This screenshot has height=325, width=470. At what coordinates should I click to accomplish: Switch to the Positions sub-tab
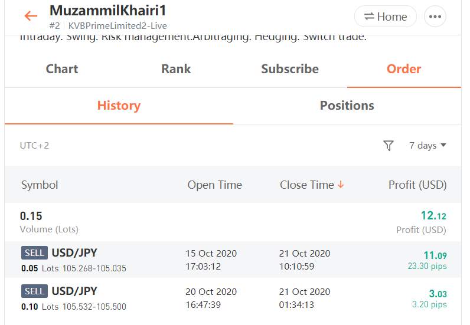(x=347, y=106)
